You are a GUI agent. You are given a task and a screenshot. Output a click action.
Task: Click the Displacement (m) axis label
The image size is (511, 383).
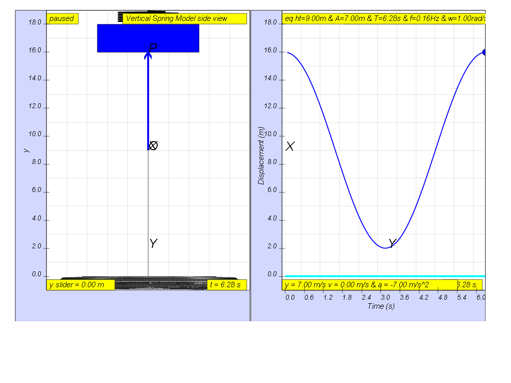coord(260,156)
